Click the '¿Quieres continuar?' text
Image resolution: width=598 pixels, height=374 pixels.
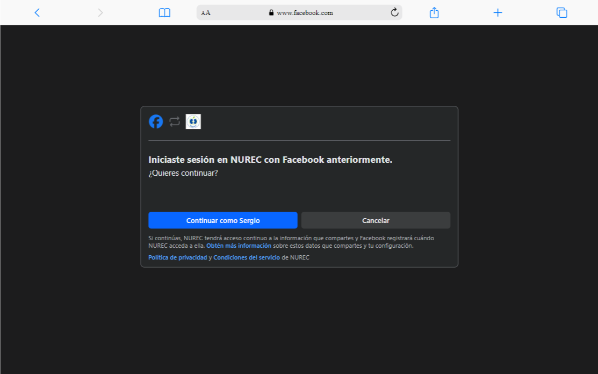183,173
